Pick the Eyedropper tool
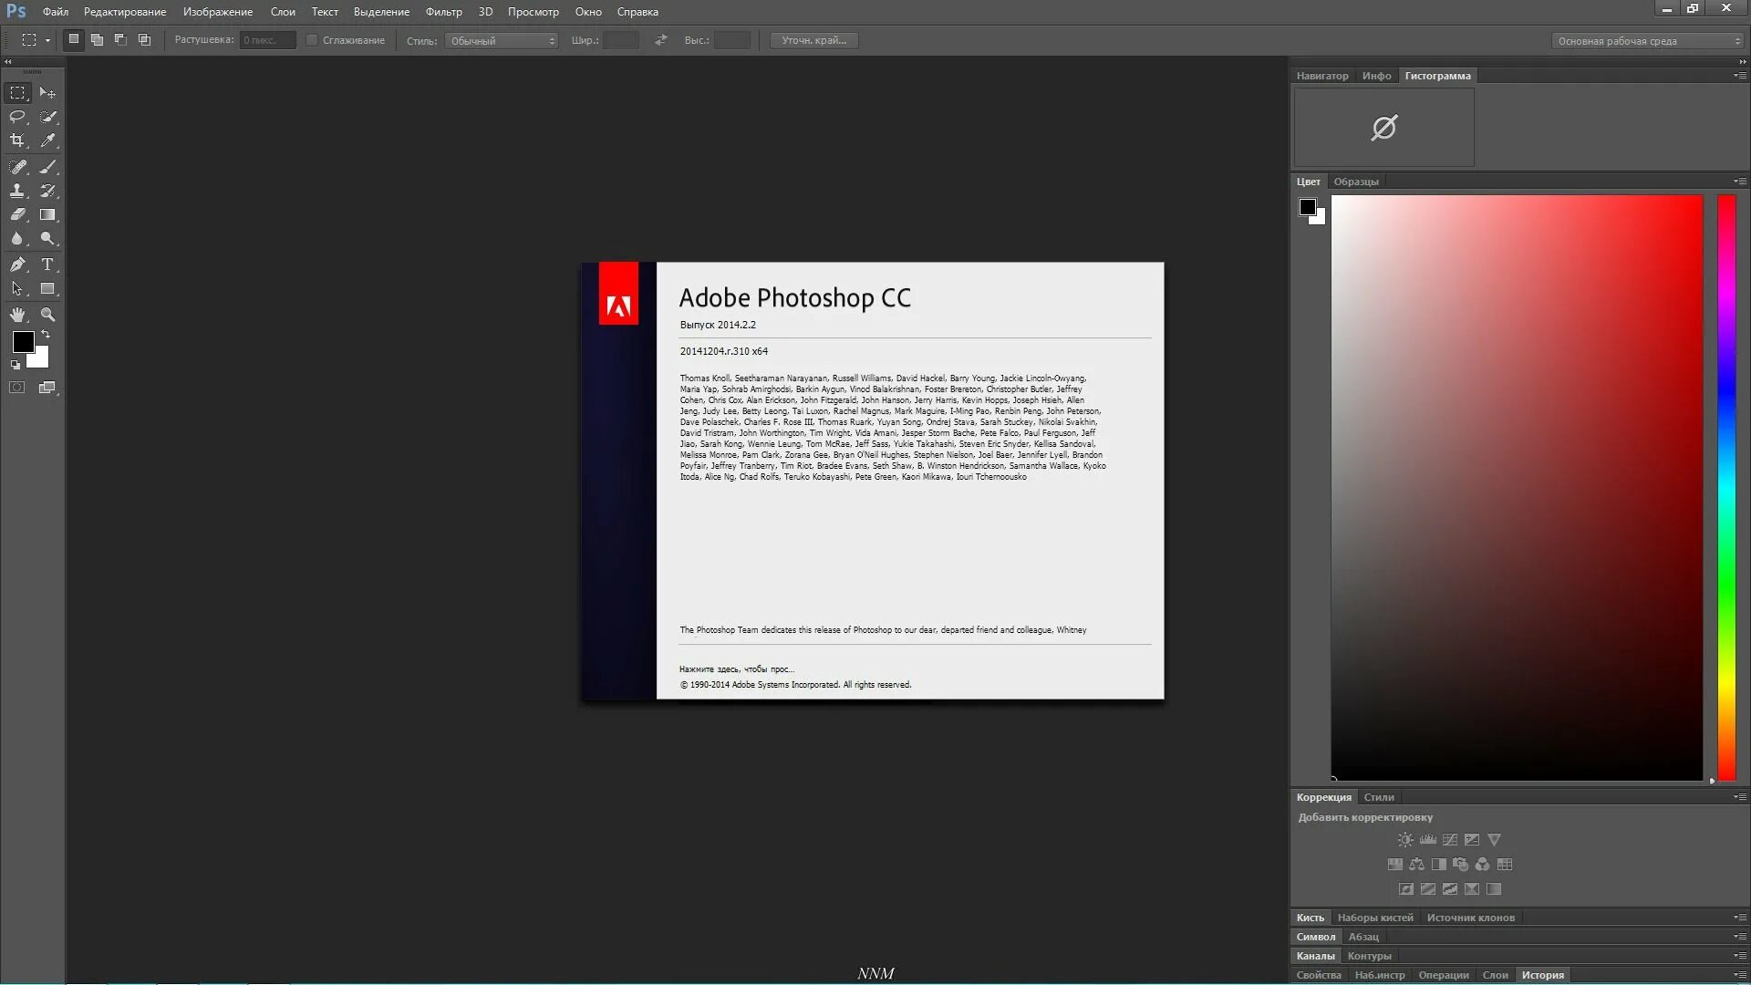1751x985 pixels. [47, 140]
